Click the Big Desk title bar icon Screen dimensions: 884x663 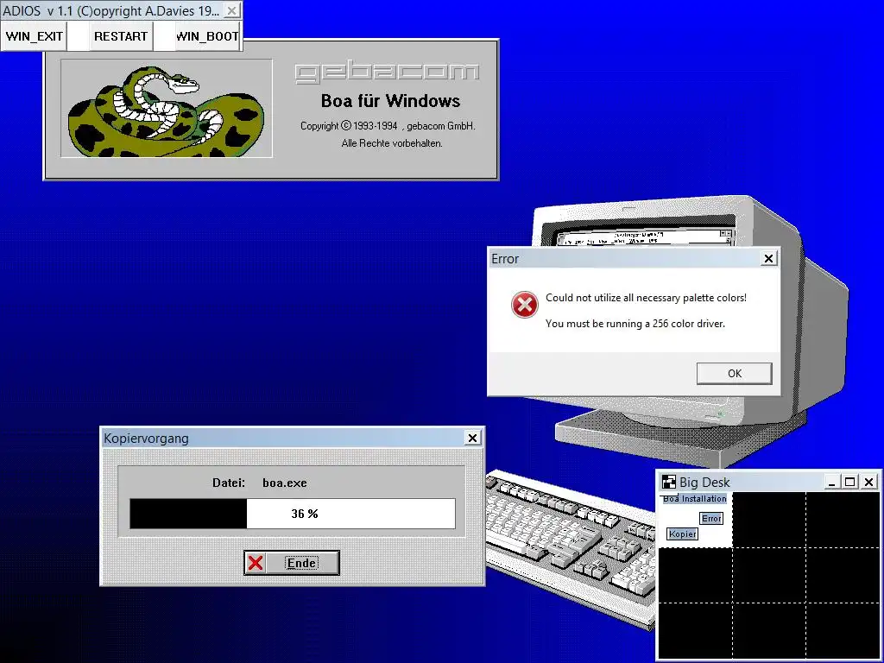[669, 482]
